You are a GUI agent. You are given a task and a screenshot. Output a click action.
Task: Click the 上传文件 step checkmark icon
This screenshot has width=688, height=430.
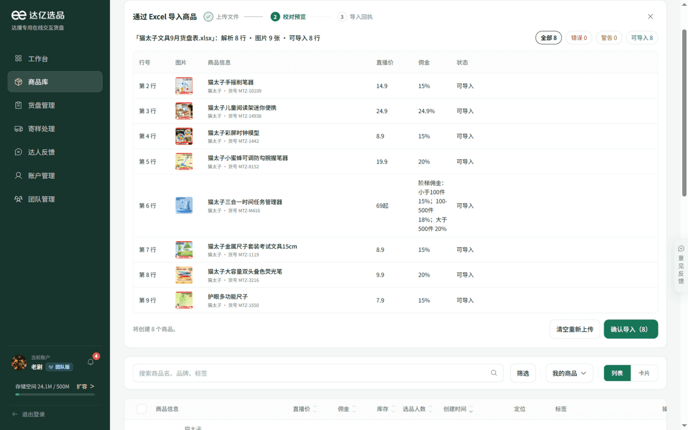point(208,17)
